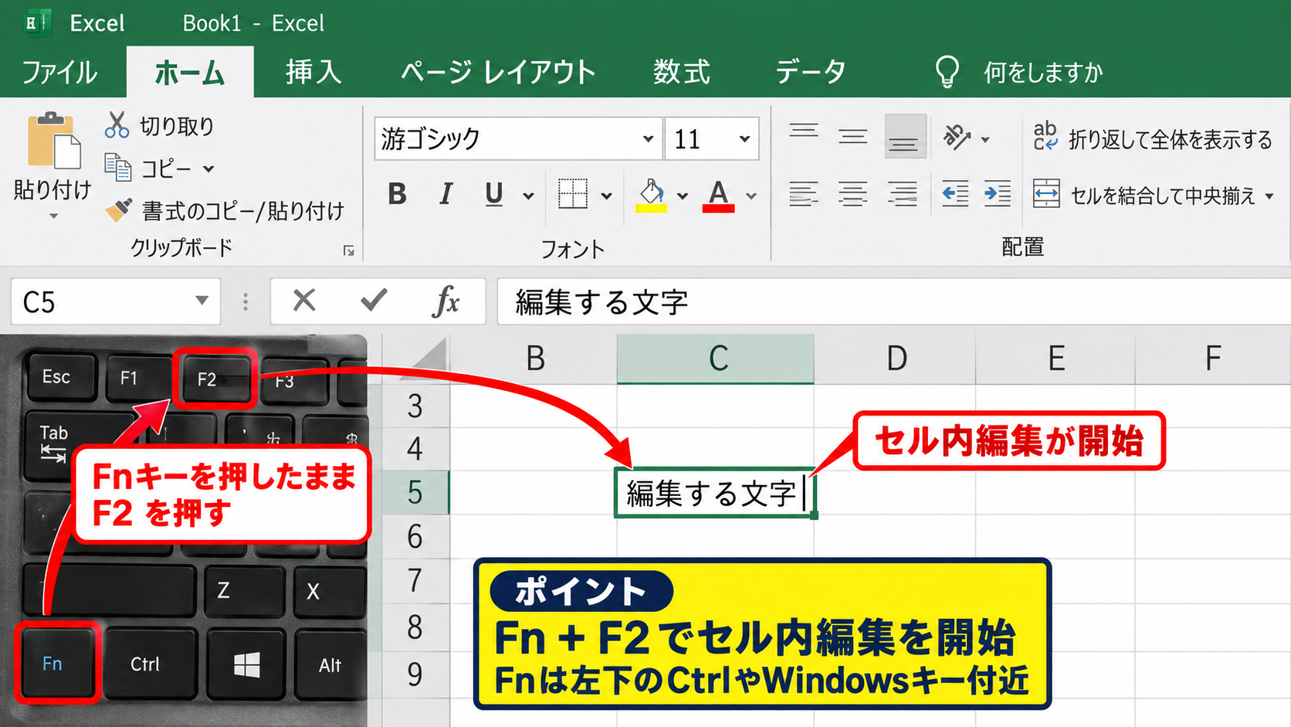Screen dimensions: 1291x727
Task: Click the Cut scissors icon
Action: click(117, 125)
